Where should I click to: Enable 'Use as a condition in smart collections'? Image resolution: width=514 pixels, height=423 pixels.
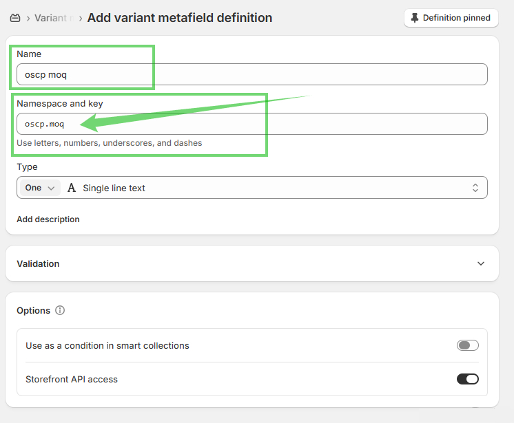click(x=467, y=345)
